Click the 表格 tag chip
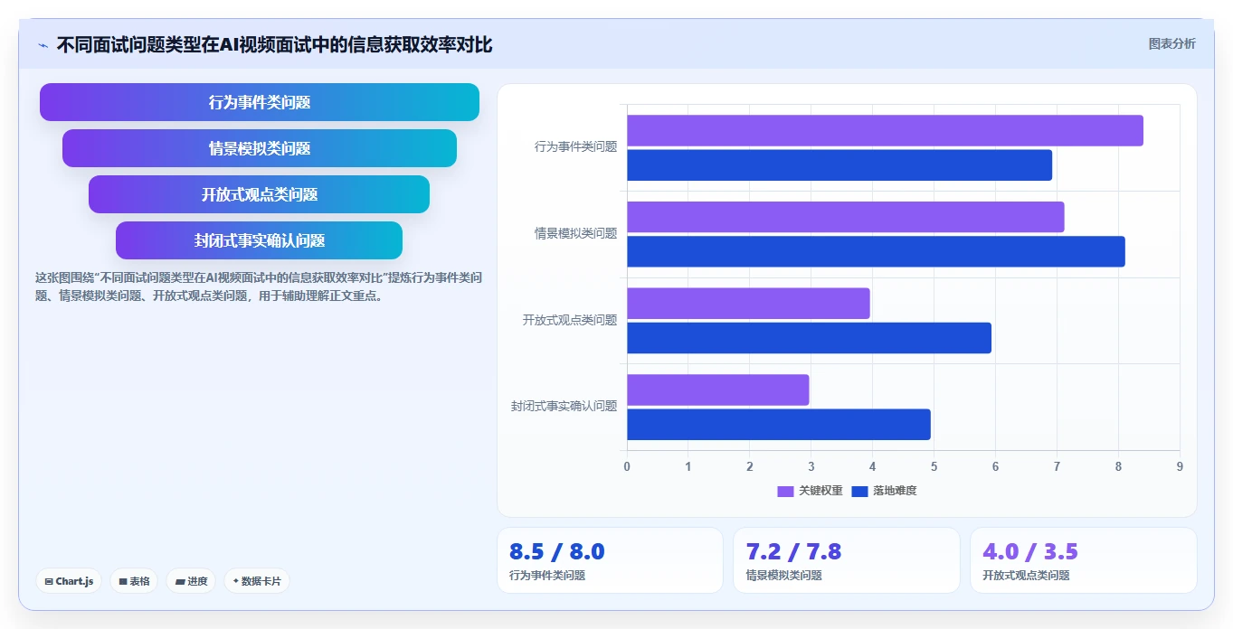The width and height of the screenshot is (1233, 629). (134, 581)
